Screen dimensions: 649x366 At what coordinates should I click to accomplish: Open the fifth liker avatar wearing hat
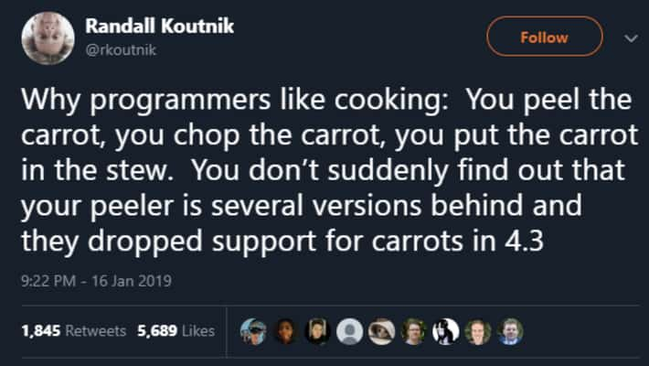click(x=382, y=330)
